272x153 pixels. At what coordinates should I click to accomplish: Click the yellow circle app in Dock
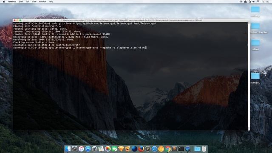pos(161,149)
